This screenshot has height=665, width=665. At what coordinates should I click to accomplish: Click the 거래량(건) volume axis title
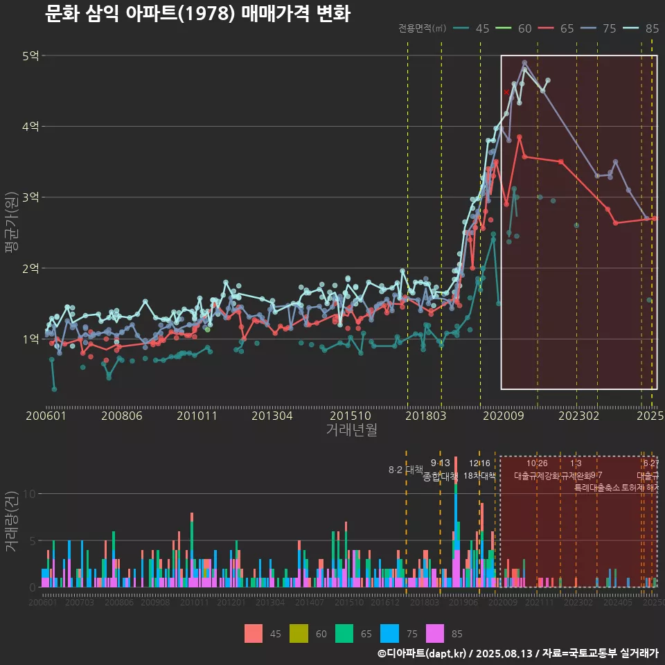point(11,521)
